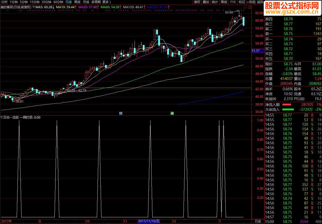Open F10 company info
The image size is (322, 224).
click(x=233, y=2)
